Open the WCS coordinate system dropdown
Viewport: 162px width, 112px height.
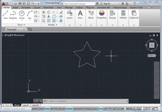point(152,56)
